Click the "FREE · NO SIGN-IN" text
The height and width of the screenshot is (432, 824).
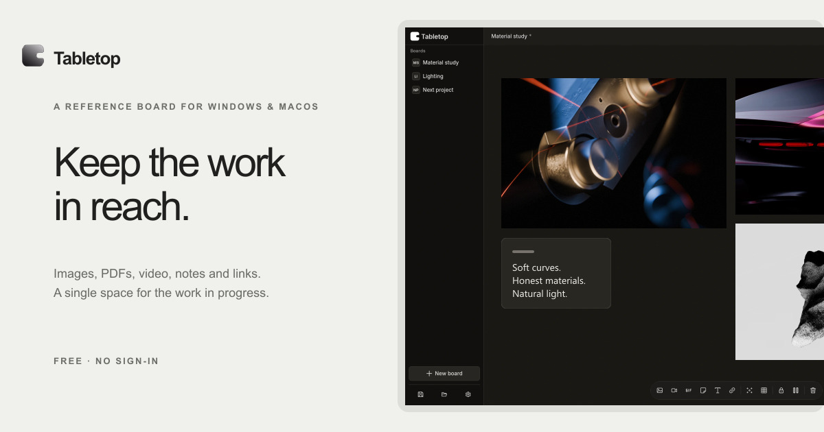point(106,361)
